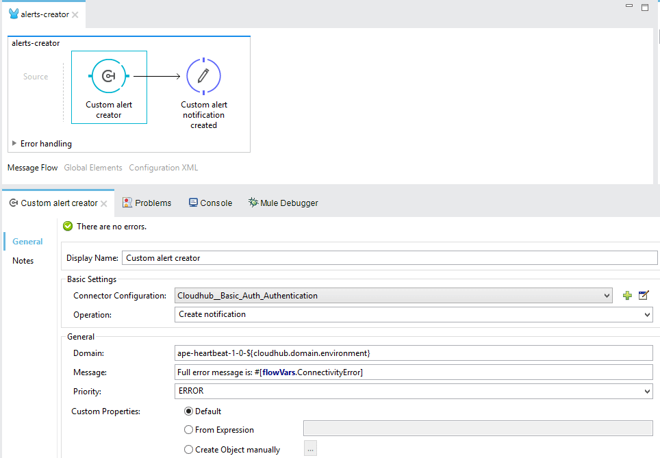
Task: Click the From Expression text field
Action: click(478, 429)
